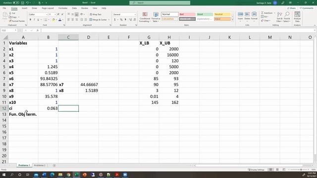Viewport: 317px width, 178px height.
Task: Add a new sheet with plus icon
Action: pos(54,165)
